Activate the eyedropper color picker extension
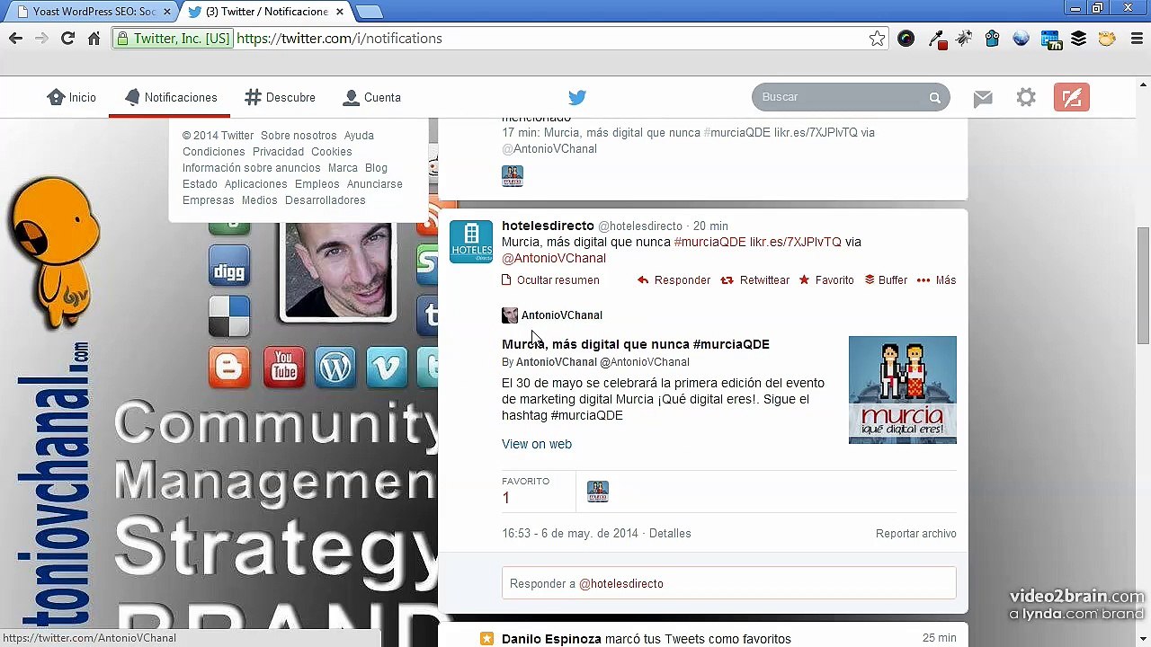This screenshot has width=1151, height=647. click(x=937, y=39)
